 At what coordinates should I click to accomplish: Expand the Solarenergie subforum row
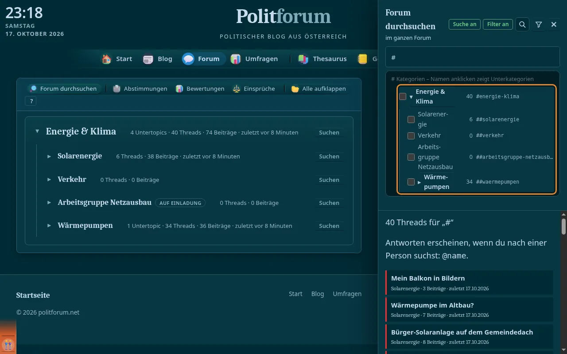[49, 156]
